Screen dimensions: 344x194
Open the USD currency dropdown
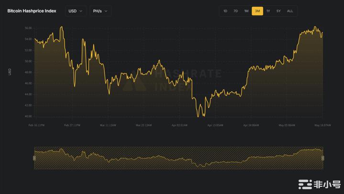click(x=76, y=11)
